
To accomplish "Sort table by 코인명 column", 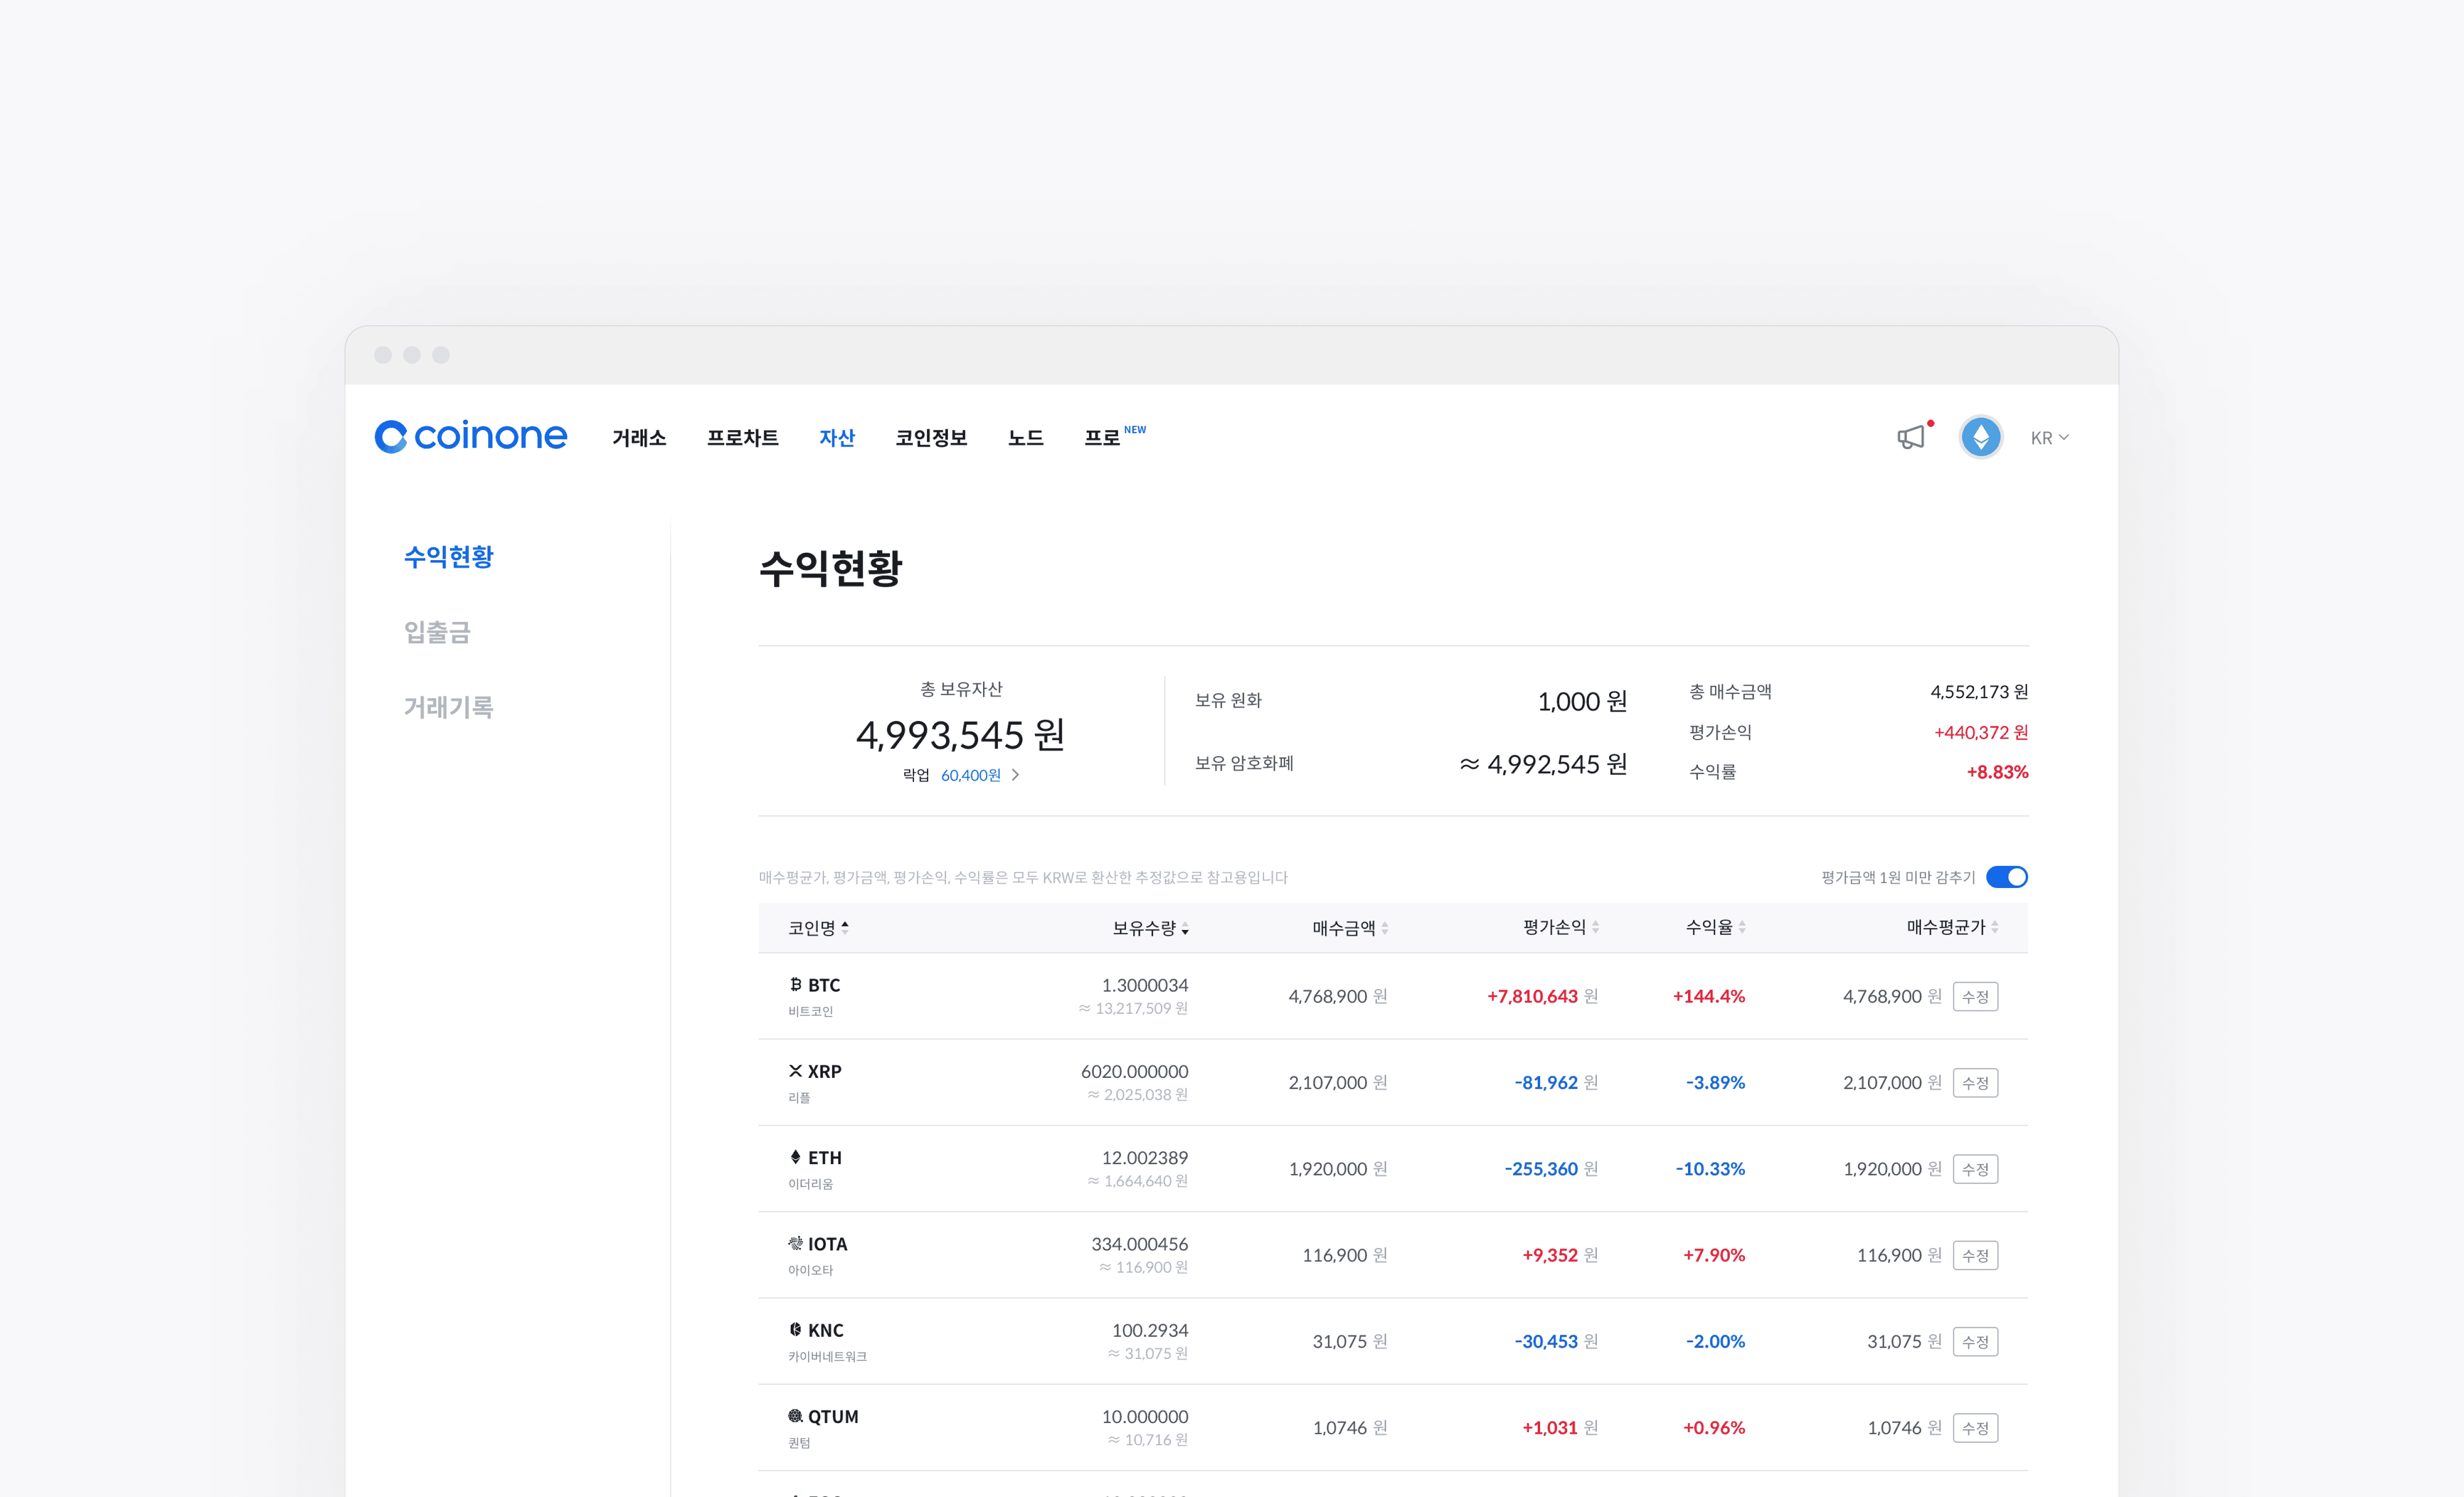I will 818,928.
